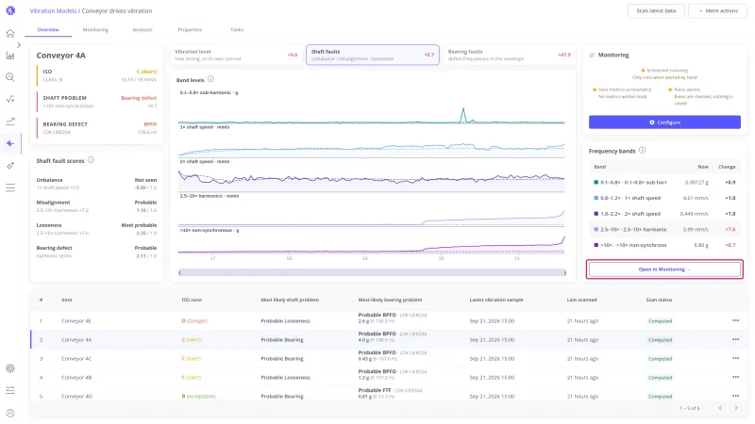
Task: Select the active vibration waveform sidebar icon
Action: pos(10,143)
